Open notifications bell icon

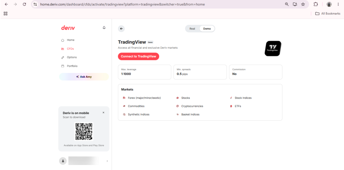(x=104, y=28)
